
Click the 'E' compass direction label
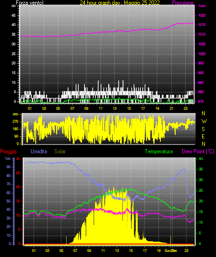click(x=203, y=137)
